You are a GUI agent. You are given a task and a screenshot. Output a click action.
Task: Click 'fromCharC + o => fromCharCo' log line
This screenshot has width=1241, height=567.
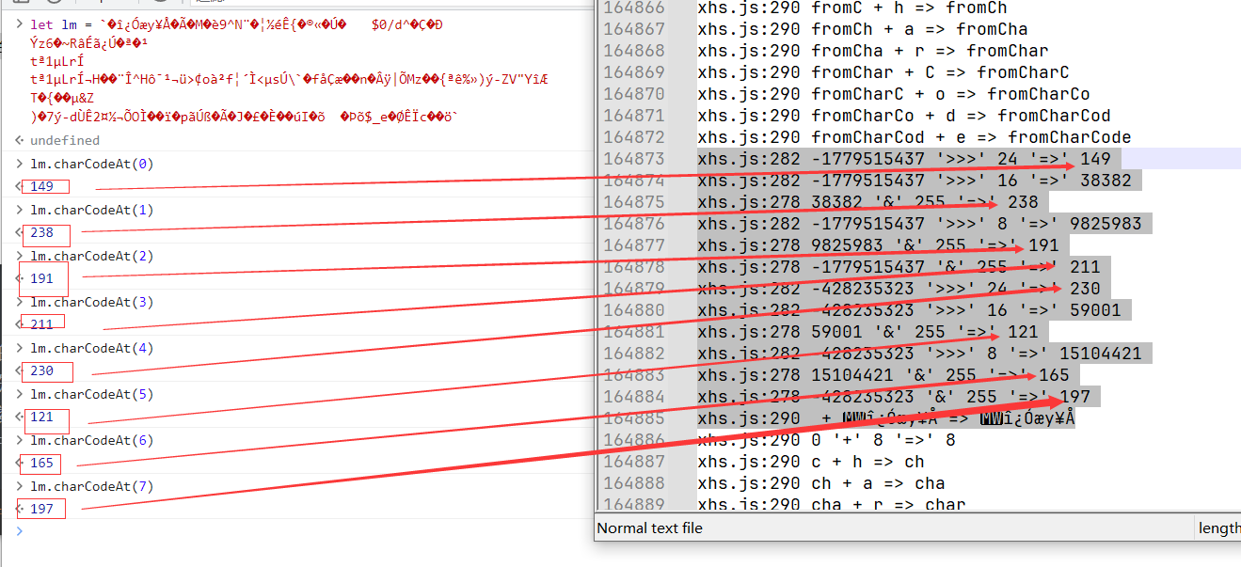tap(894, 94)
